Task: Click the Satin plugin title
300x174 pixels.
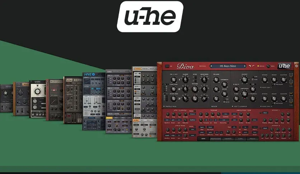Action: 37,82
